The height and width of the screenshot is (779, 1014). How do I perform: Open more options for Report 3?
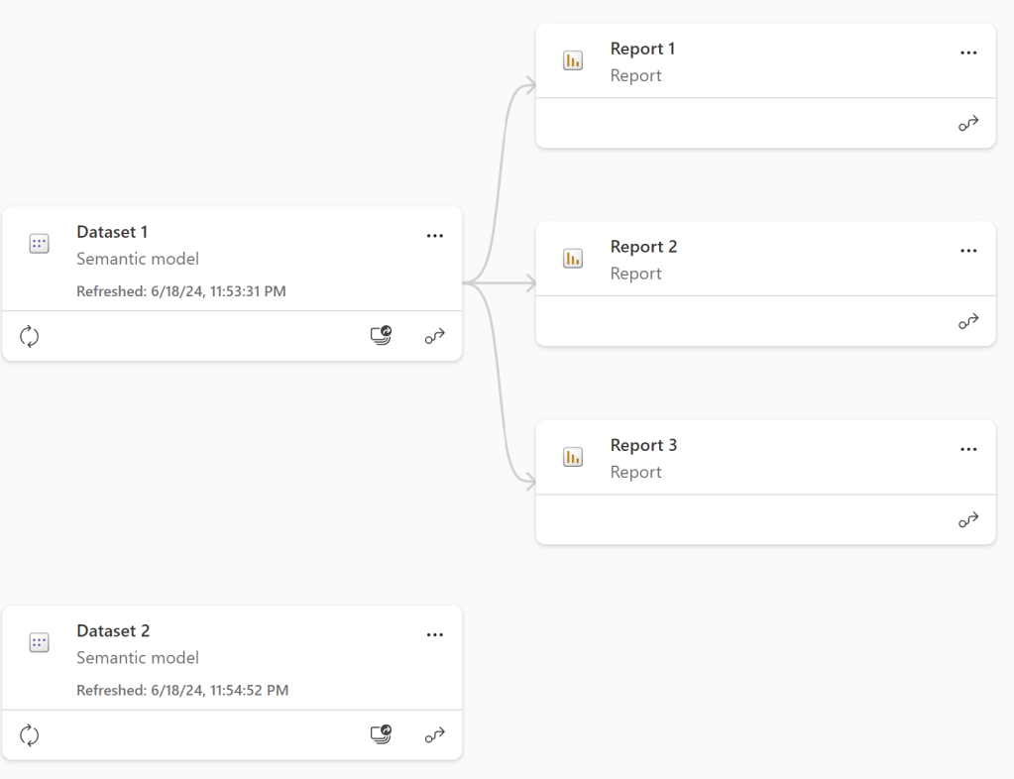[x=968, y=449]
